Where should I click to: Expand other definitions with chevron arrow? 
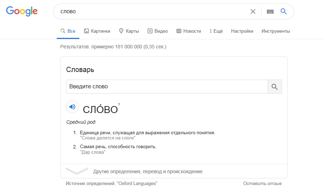point(77,171)
